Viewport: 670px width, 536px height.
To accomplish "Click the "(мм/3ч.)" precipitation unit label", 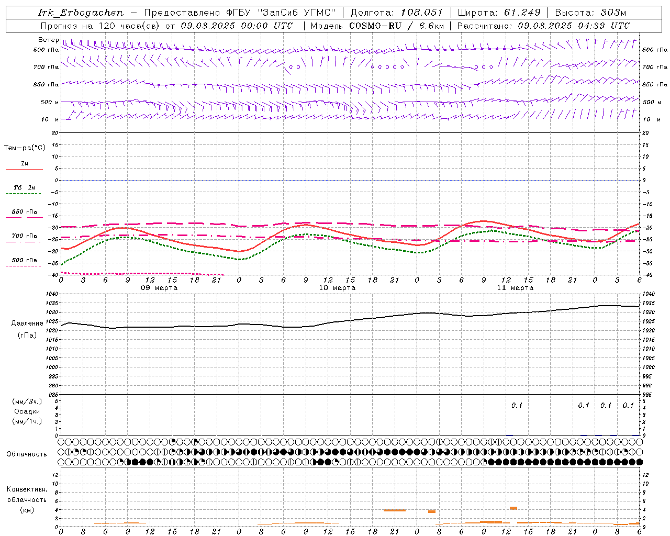I will (x=27, y=401).
